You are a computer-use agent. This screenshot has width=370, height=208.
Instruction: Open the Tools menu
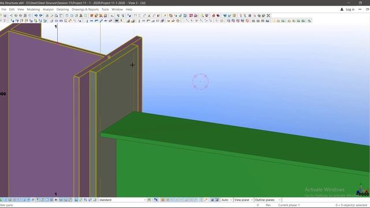[105, 9]
